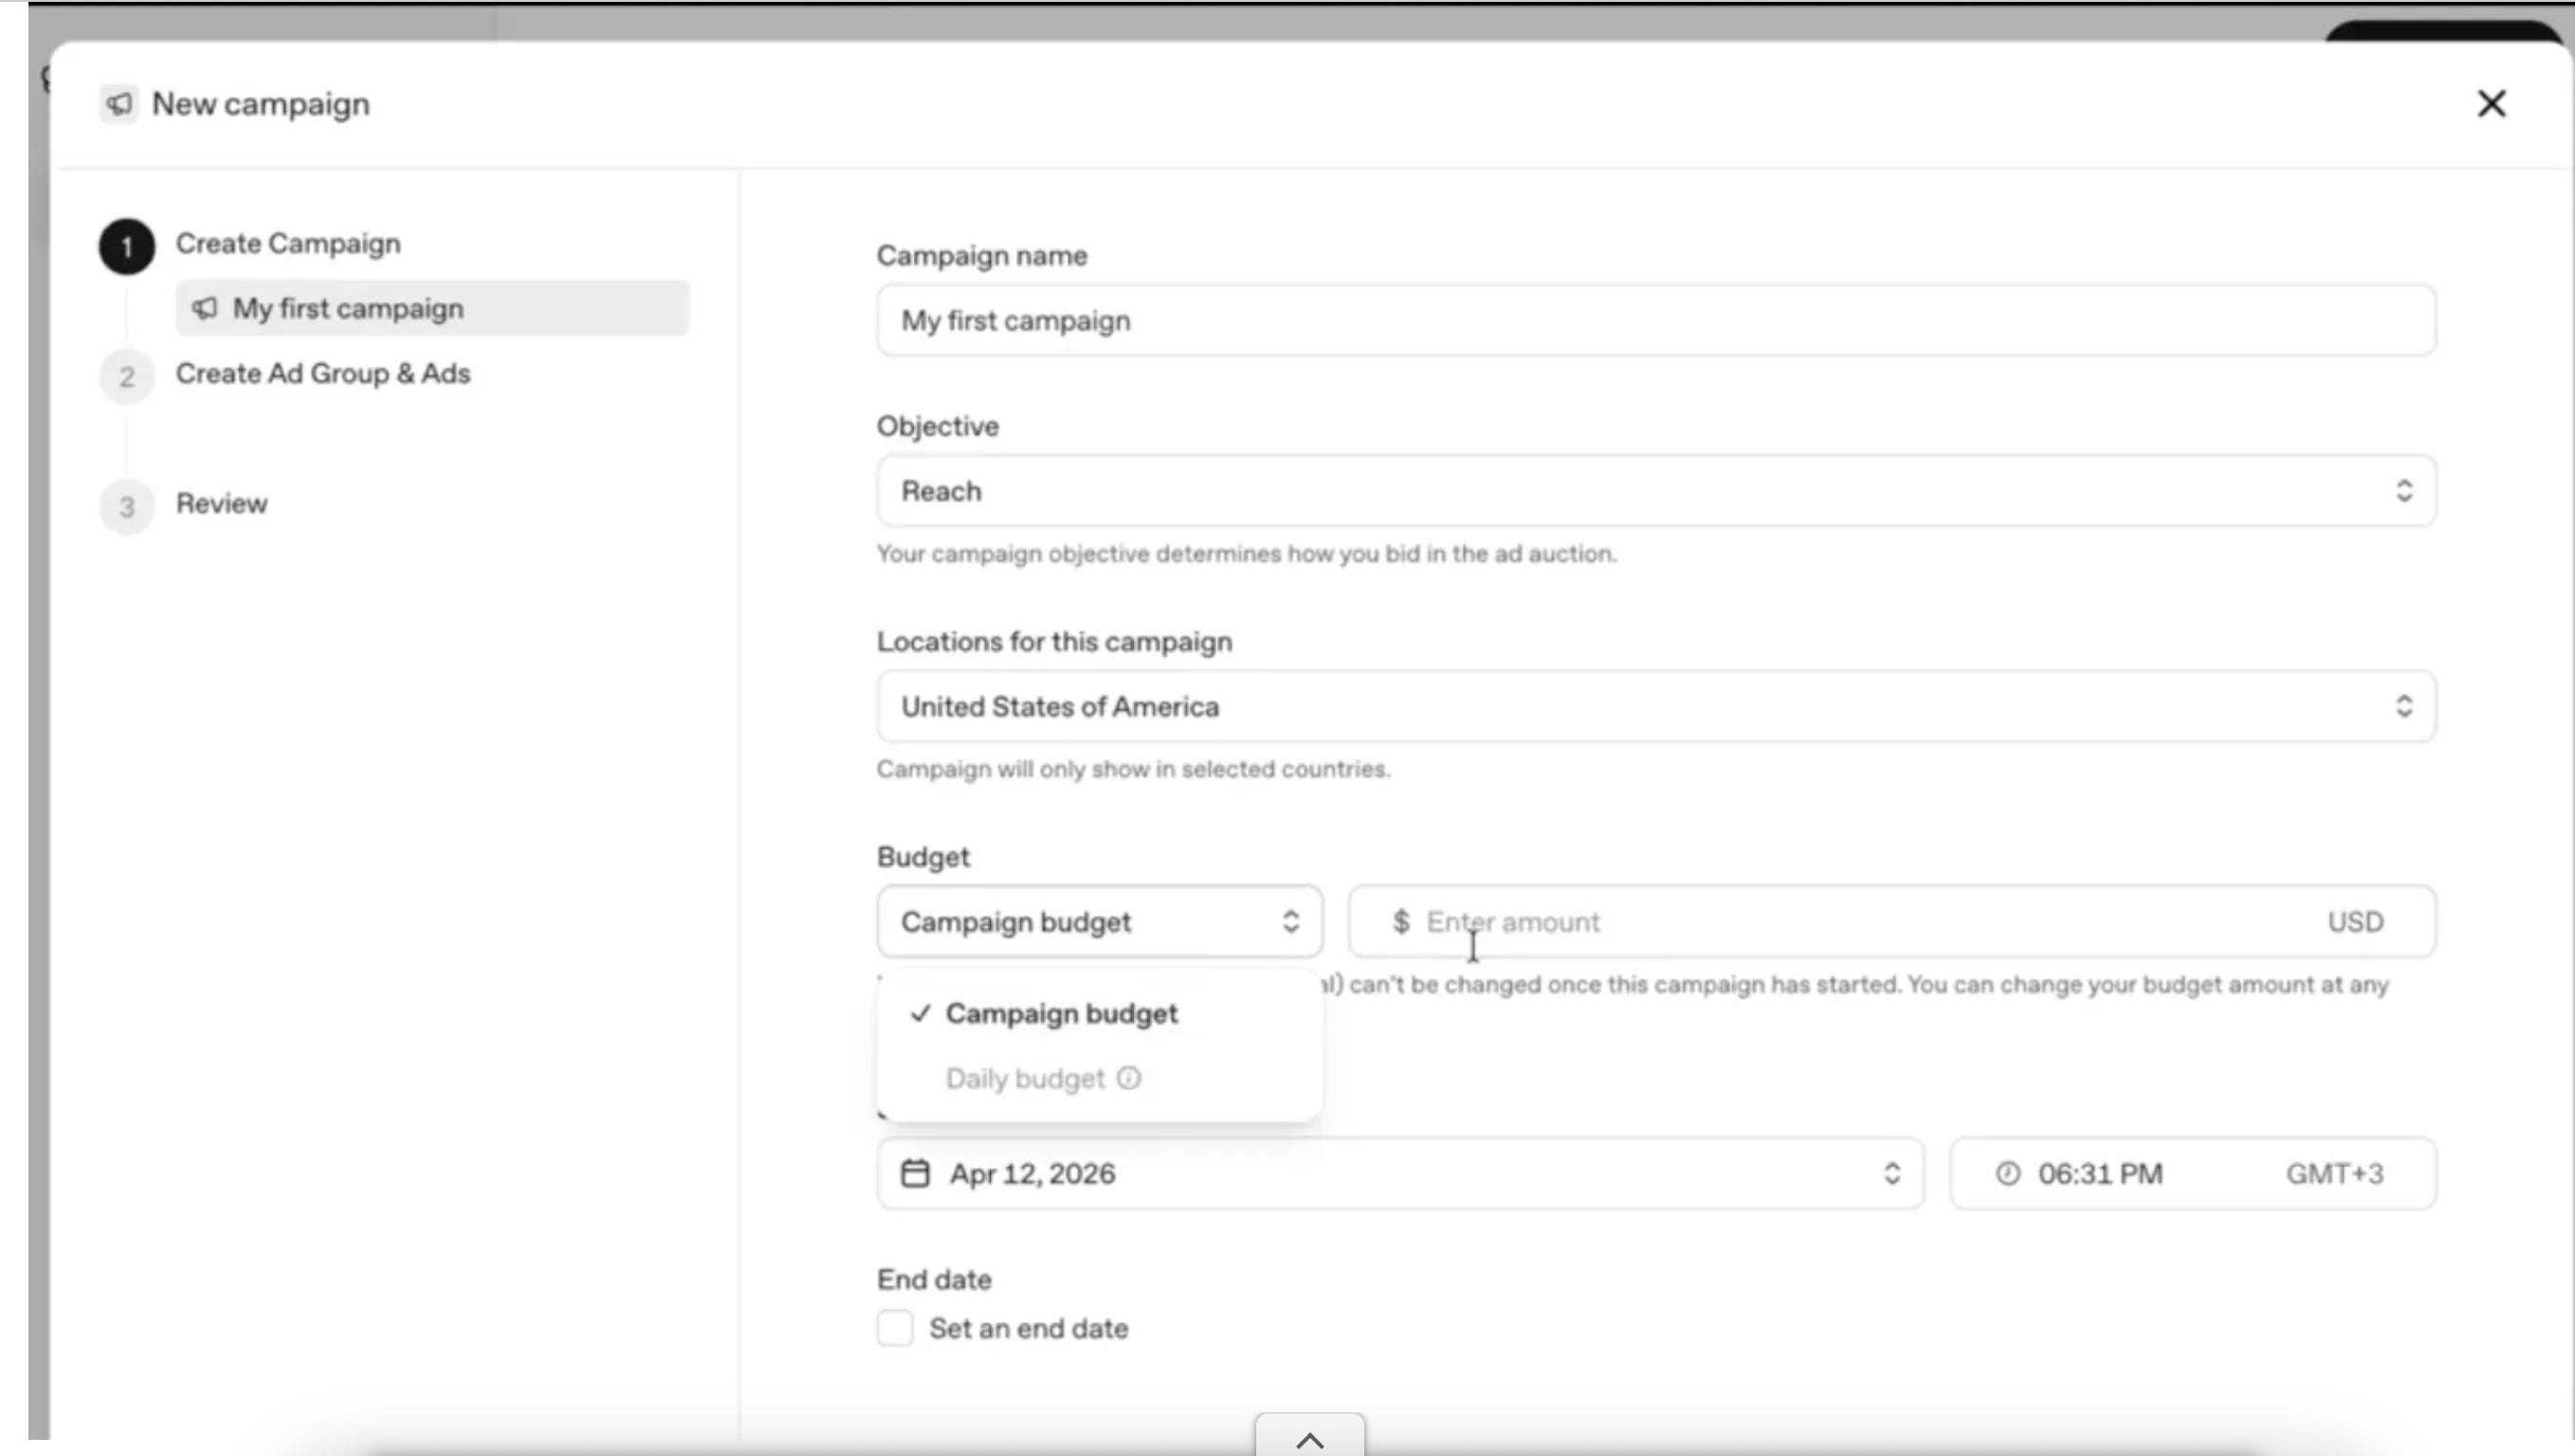Click the Campaign name text field
The image size is (2575, 1456).
[x=1656, y=321]
